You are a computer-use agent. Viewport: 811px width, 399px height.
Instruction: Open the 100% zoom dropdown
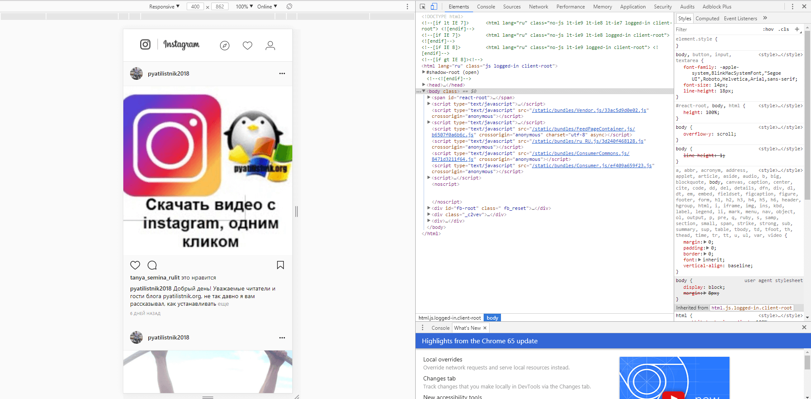click(x=245, y=6)
